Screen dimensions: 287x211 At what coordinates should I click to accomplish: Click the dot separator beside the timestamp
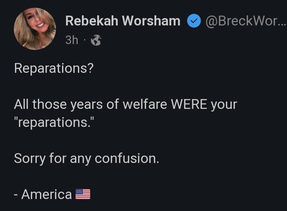84,40
